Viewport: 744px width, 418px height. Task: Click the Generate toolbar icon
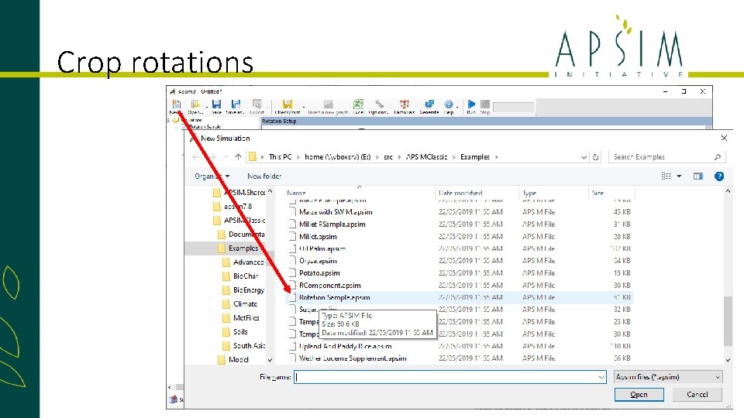(x=429, y=104)
